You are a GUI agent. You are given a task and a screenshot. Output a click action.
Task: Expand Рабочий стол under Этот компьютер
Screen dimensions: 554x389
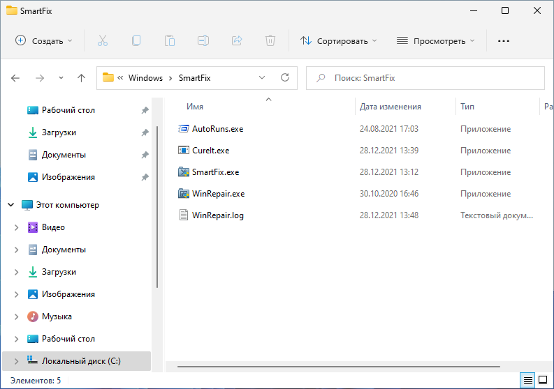tap(16, 339)
